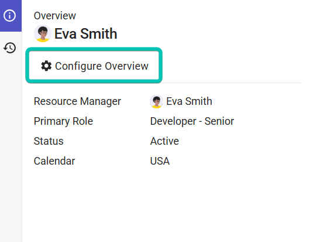Click the Configure Overview button

click(94, 66)
